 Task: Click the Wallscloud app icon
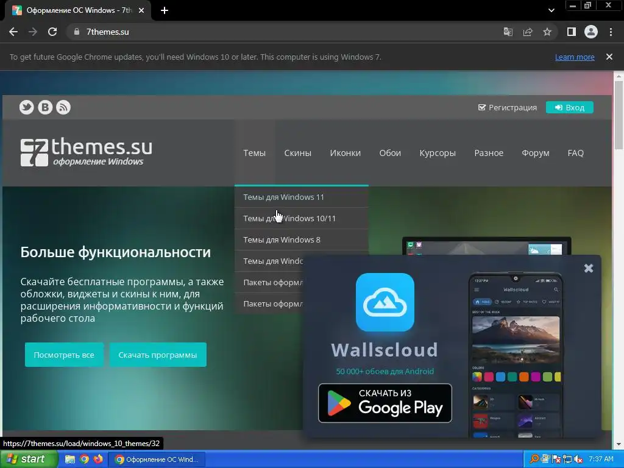385,302
